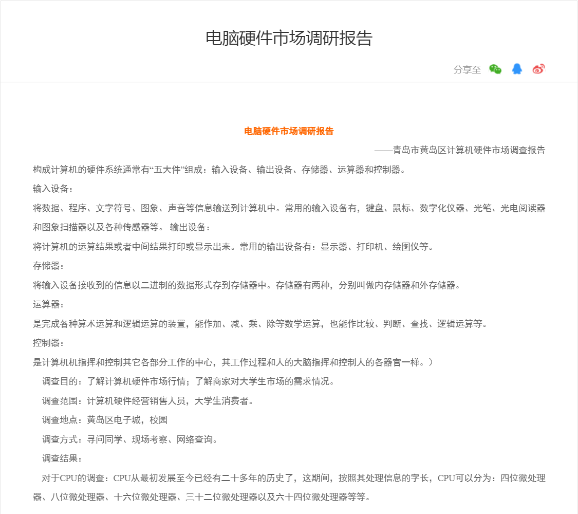Select the orange bold article heading
The height and width of the screenshot is (514, 578).
pos(289,132)
